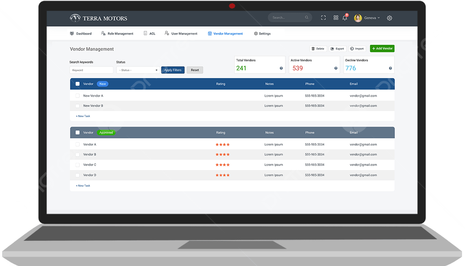The width and height of the screenshot is (465, 266).
Task: Click the Decline Vendors help icon
Action: coord(390,68)
